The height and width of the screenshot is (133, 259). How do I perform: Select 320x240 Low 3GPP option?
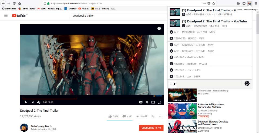coord(210,70)
